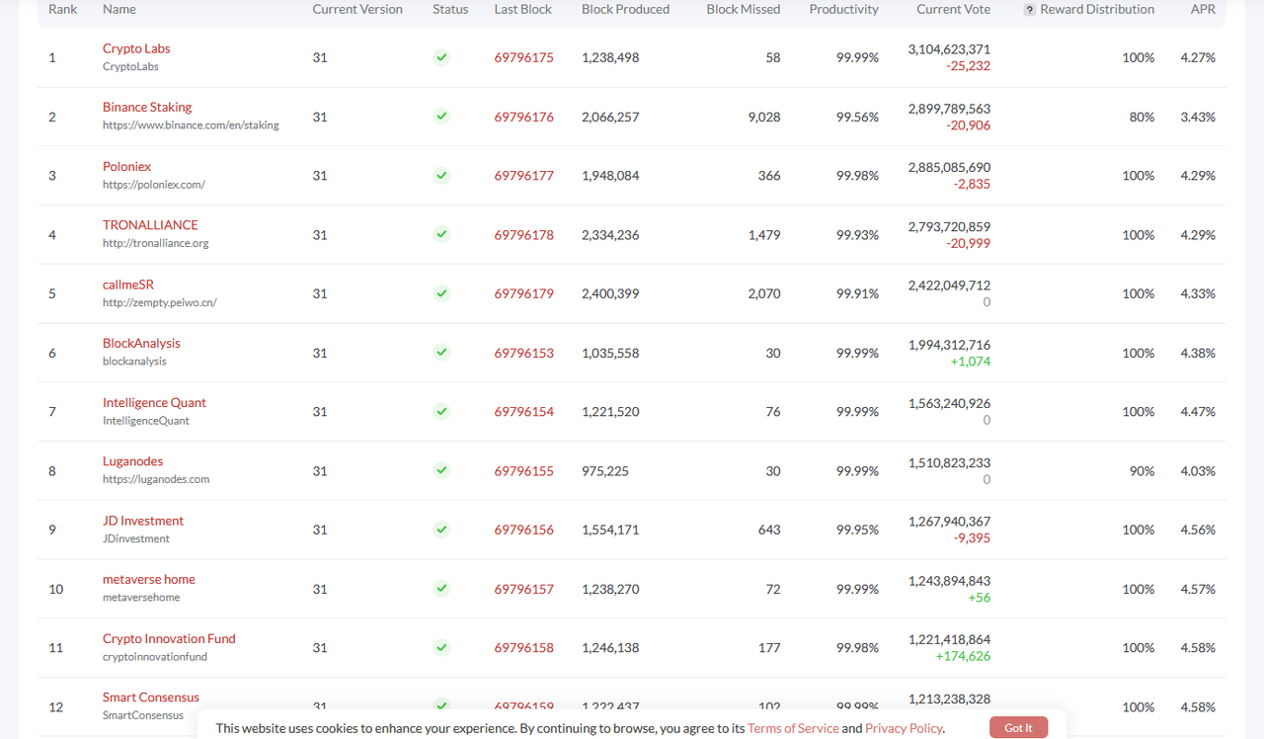The height and width of the screenshot is (739, 1264).
Task: Click the 2,400,399 blocks produced value
Action: [610, 293]
